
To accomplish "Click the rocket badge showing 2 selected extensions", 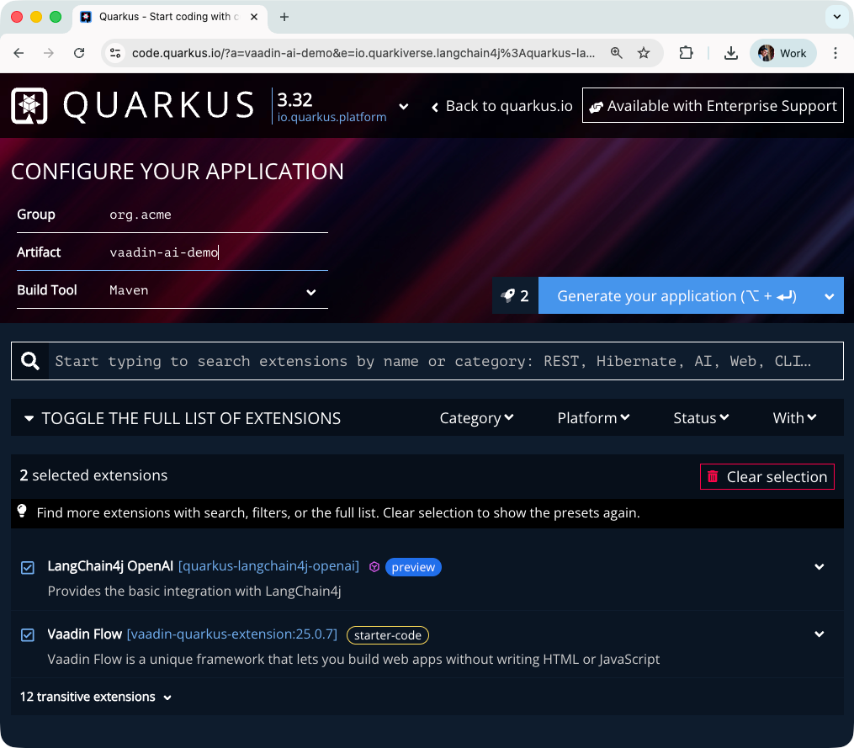I will [x=514, y=295].
